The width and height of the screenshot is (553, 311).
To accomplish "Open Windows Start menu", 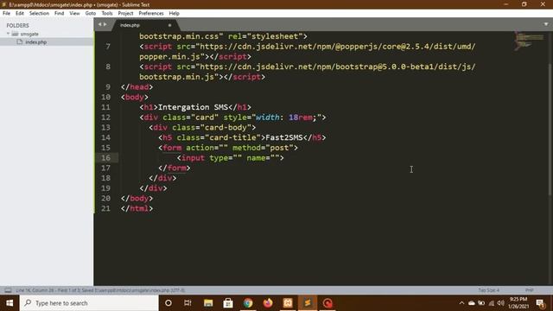I will 10,303.
